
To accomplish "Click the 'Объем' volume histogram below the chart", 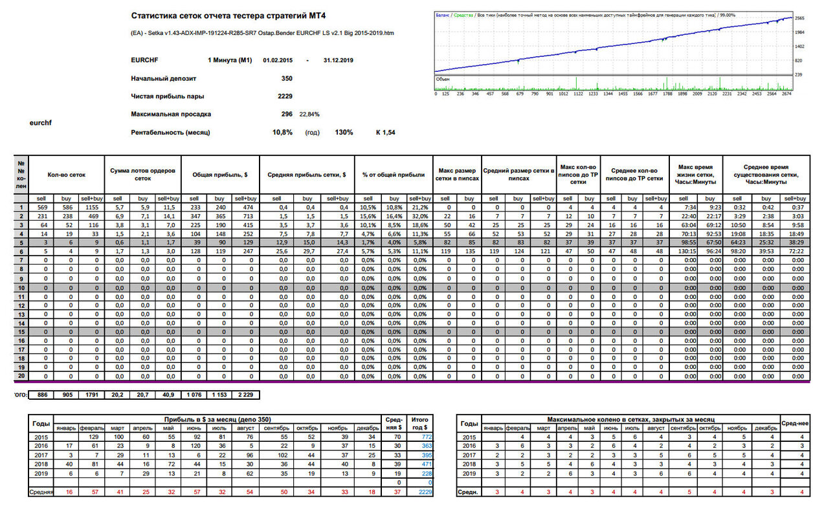I will coord(614,83).
